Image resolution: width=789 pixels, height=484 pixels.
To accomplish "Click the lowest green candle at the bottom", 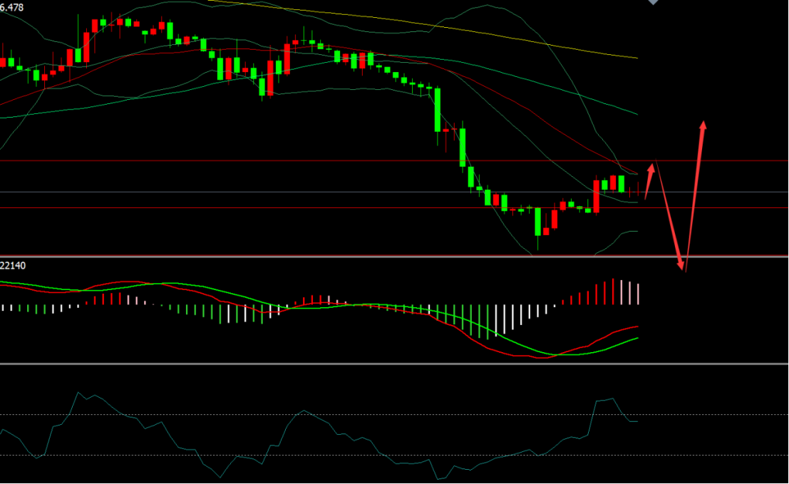I will pyautogui.click(x=538, y=222).
